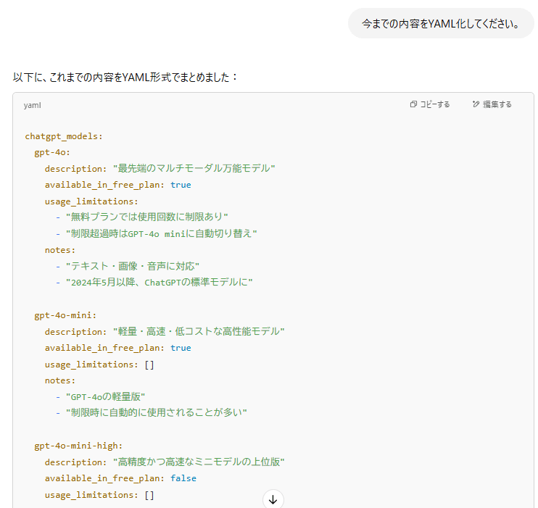Click the intro sentence above the code block
The width and height of the screenshot is (538, 508).
[125, 76]
